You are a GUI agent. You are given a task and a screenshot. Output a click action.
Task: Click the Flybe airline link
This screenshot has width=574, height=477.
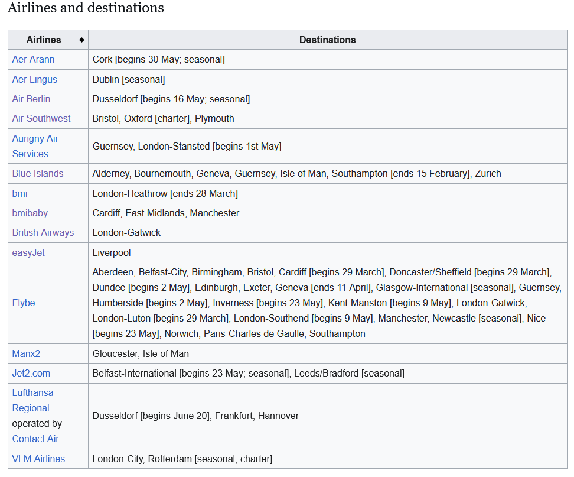pyautogui.click(x=24, y=303)
